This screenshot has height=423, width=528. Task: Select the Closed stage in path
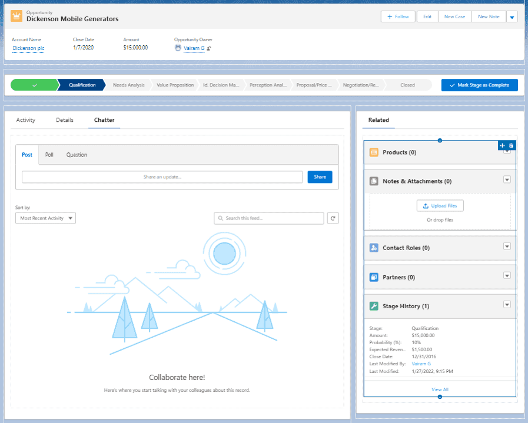(407, 85)
